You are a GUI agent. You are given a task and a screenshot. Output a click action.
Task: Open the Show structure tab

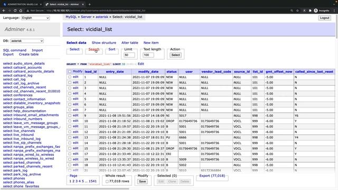click(104, 43)
